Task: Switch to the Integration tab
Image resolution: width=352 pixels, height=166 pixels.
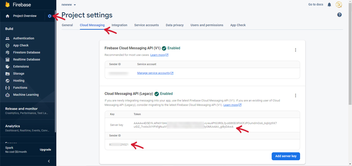Action: 119,25
